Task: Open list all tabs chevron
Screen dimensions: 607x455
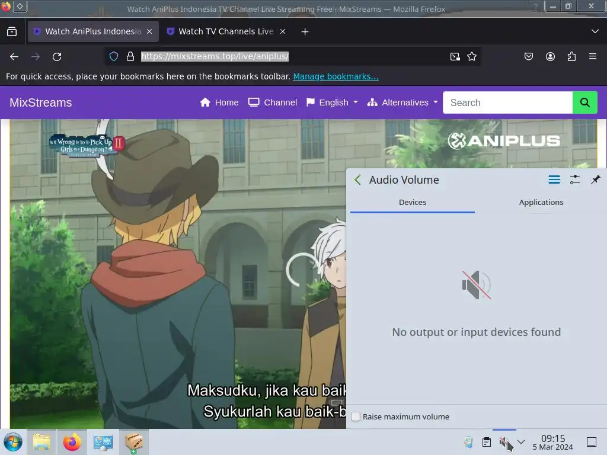Action: [595, 31]
